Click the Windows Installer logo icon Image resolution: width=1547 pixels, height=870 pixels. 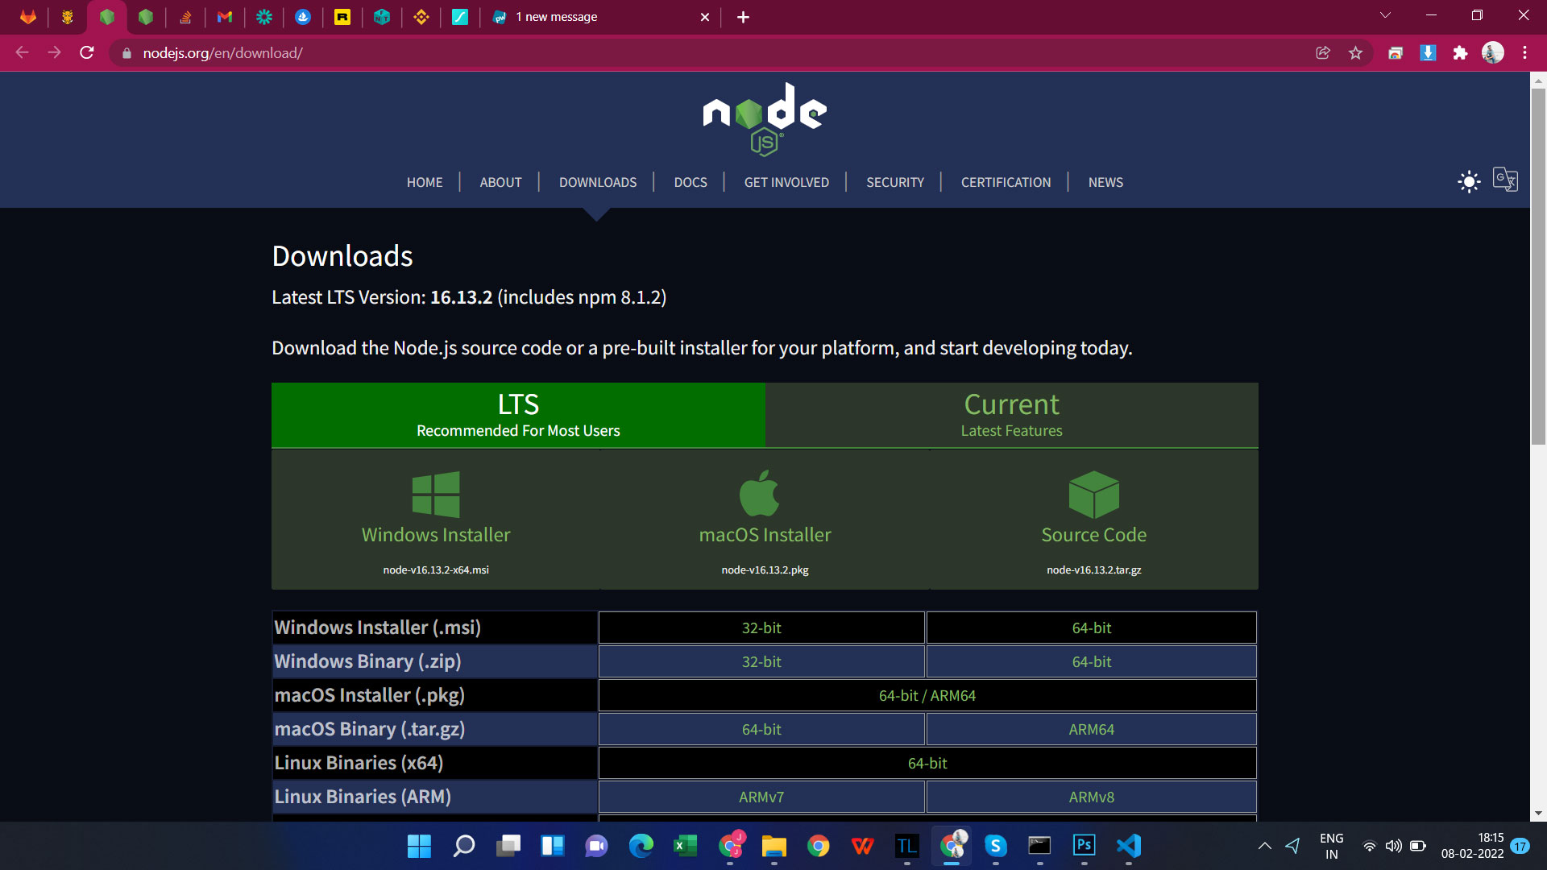436,494
